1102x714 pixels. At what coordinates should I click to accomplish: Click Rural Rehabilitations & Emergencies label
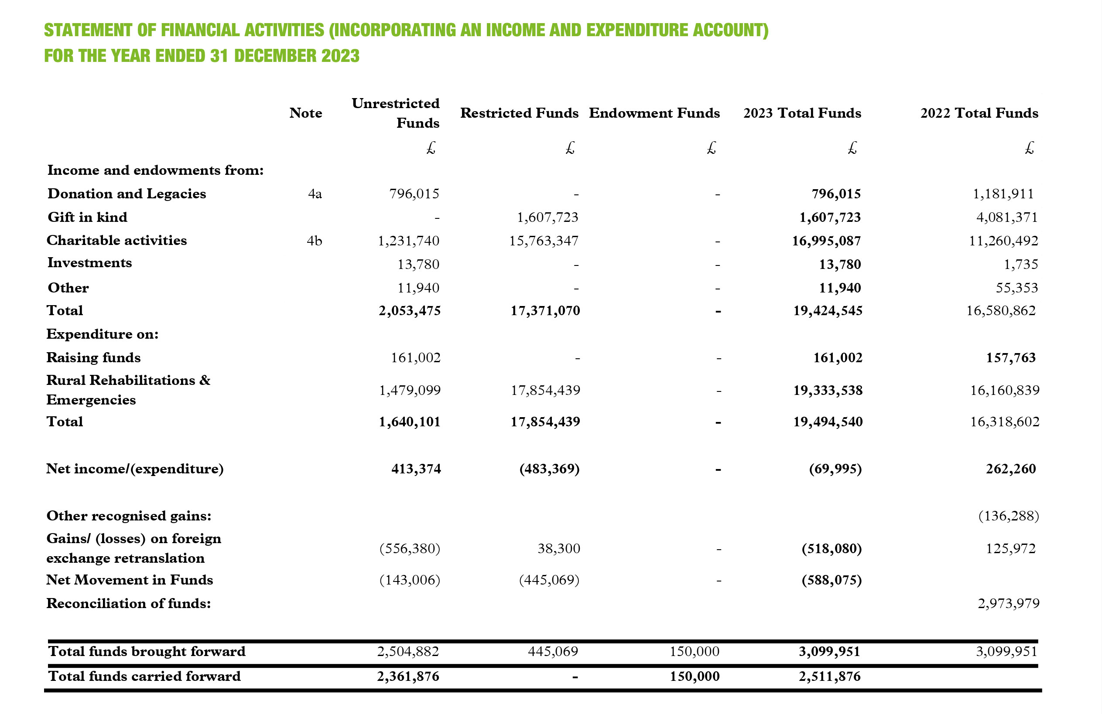[x=128, y=390]
